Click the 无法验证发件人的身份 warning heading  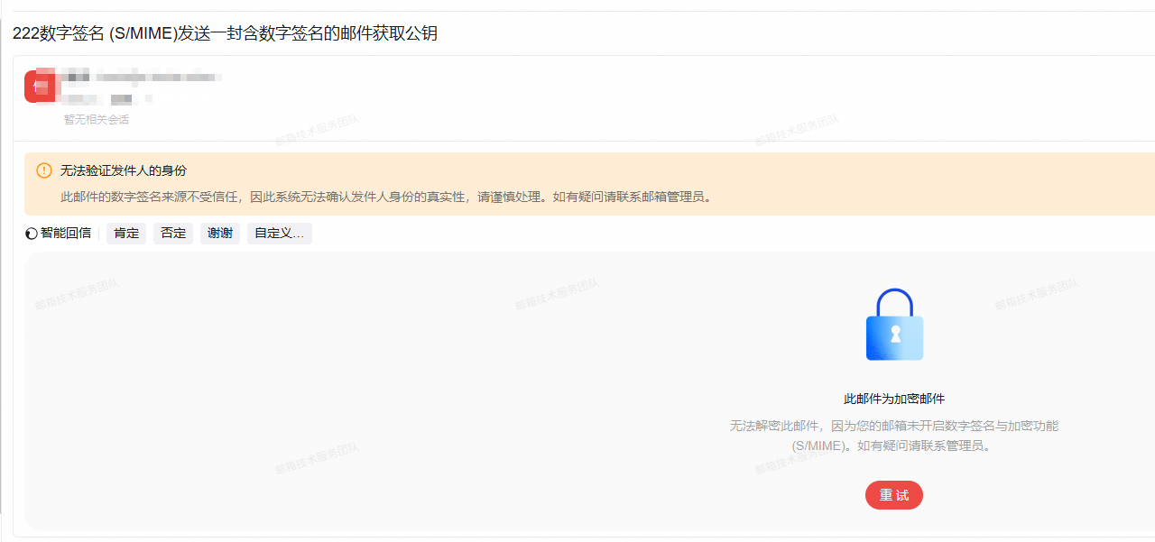click(x=124, y=170)
